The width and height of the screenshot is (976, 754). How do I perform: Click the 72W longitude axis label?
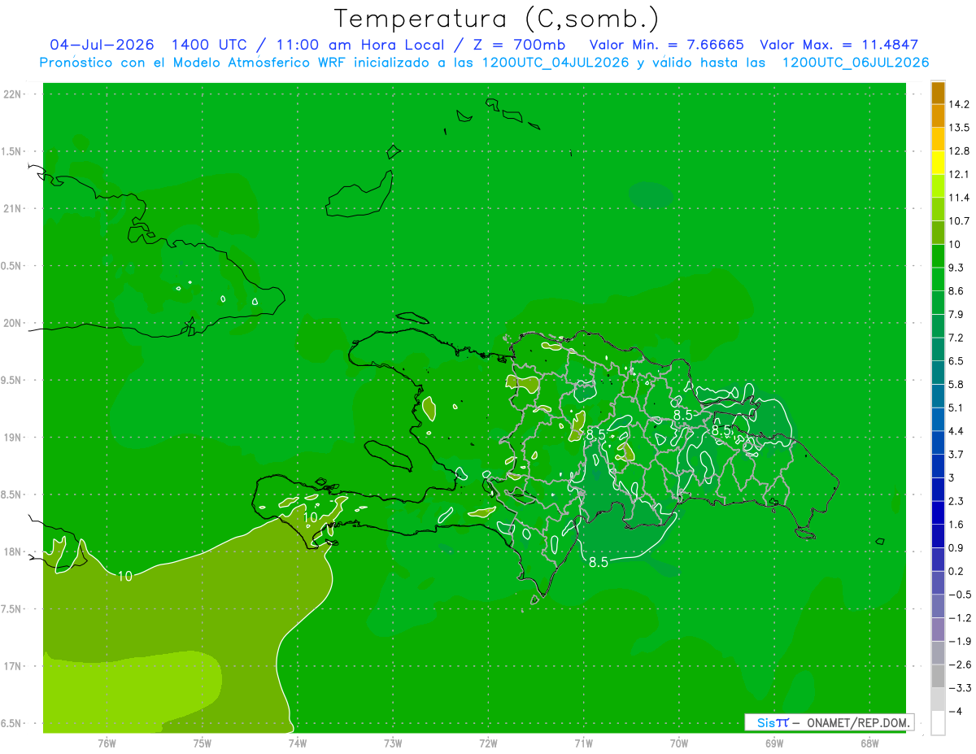click(x=488, y=743)
